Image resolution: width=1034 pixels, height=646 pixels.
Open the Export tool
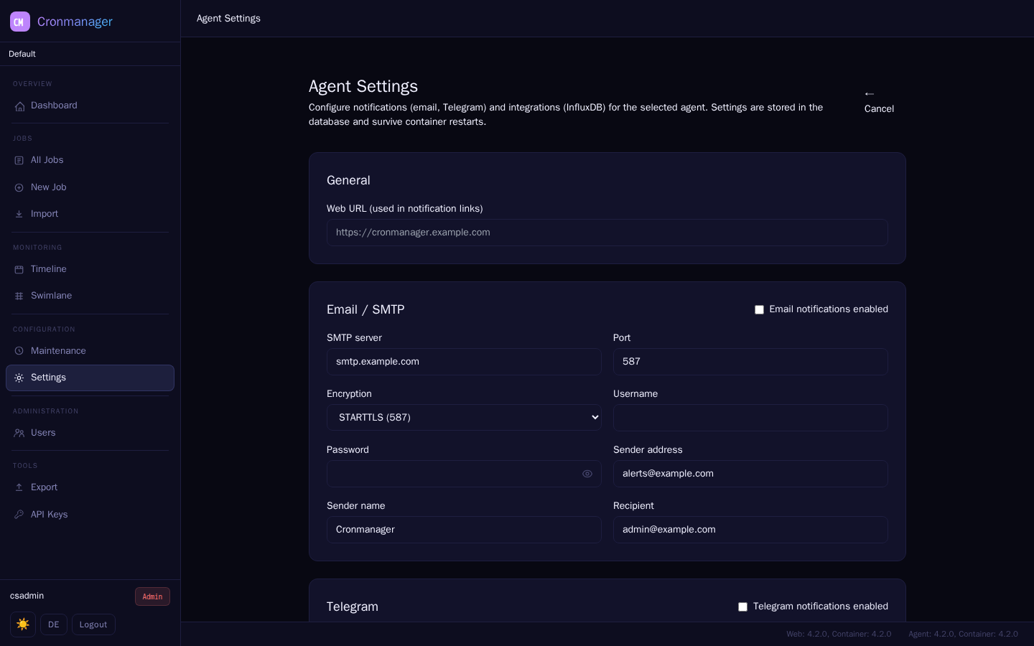click(90, 487)
